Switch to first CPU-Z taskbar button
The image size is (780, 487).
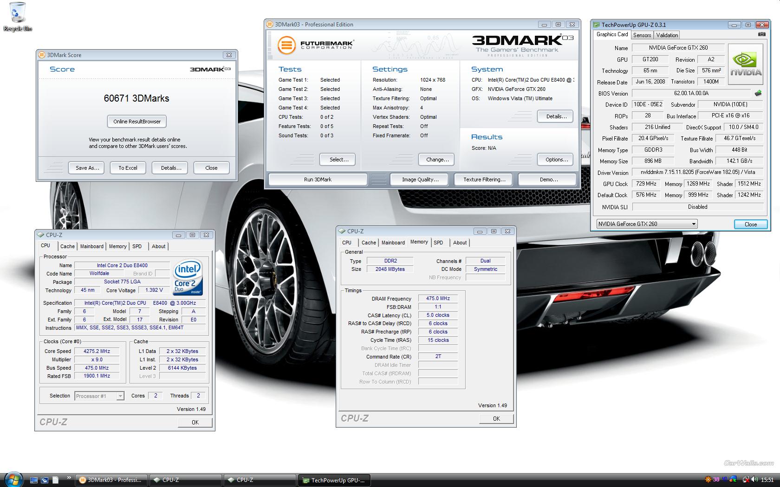185,480
